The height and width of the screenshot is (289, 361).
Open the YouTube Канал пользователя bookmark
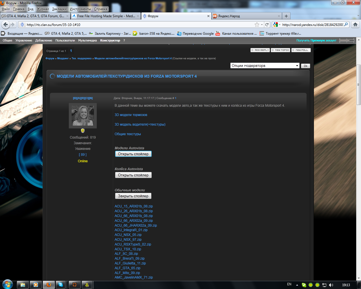pyautogui.click(x=236, y=33)
